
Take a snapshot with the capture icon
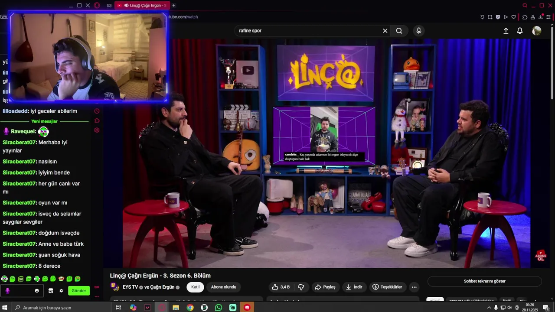coord(490,17)
